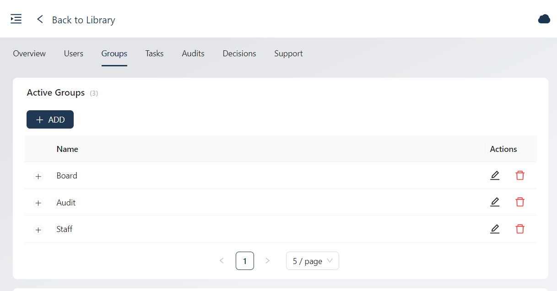Open the Support tab
557x291 pixels.
(x=288, y=54)
